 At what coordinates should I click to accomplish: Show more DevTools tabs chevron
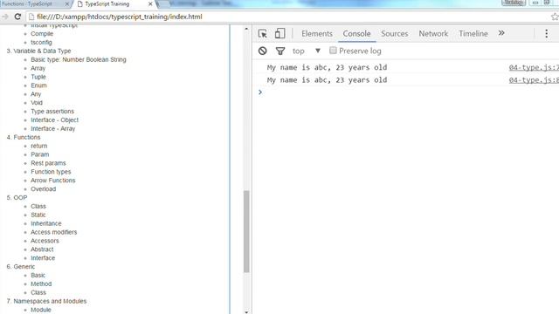(501, 33)
